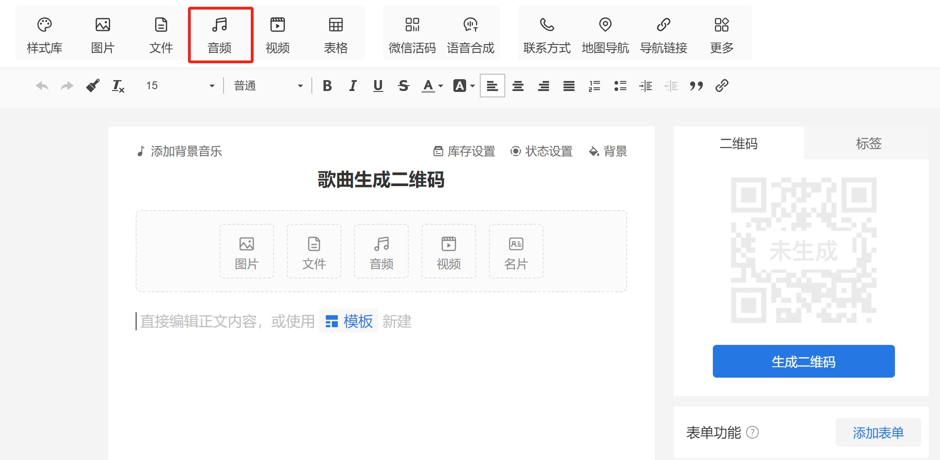
Task: Select the 音频 audio toolbar icon
Action: pyautogui.click(x=220, y=35)
